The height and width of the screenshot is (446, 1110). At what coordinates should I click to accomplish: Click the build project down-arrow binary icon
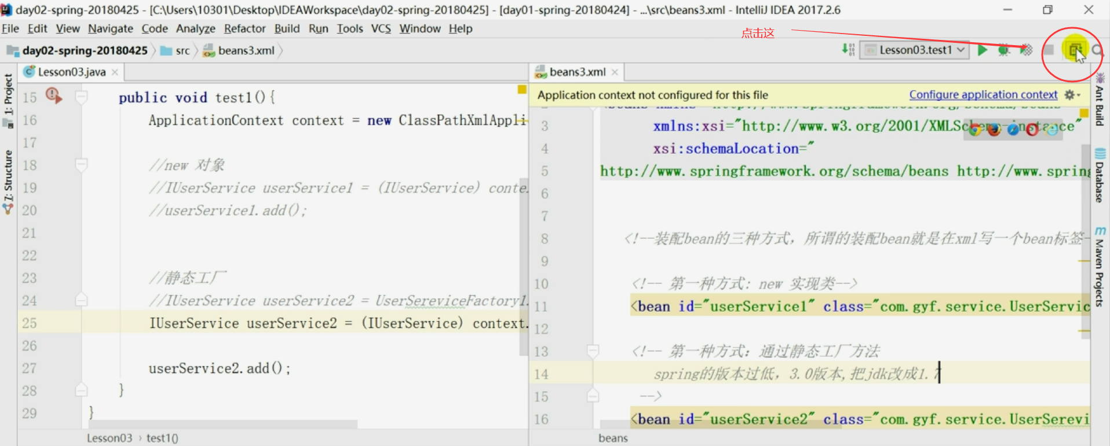848,50
